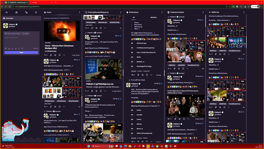Expand #CyborgWerewolfNinjaArmy column settings toggle
This screenshot has height=149, width=264.
click(x=121, y=12)
